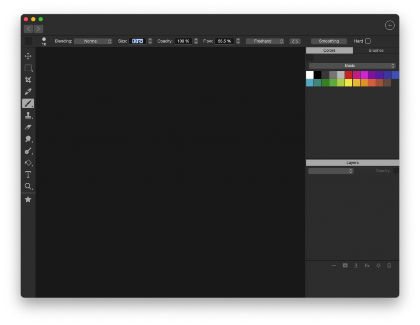Adjust the Size stepper arrows
The image size is (420, 325).
150,41
